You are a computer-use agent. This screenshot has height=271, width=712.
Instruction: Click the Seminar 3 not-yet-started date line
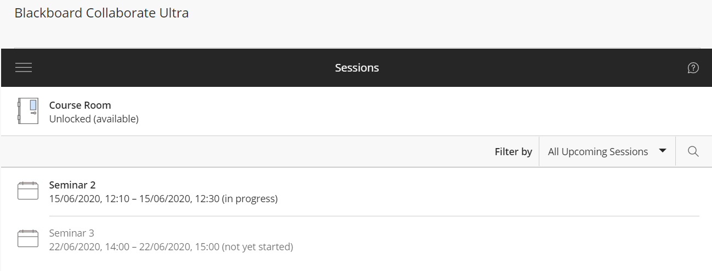click(171, 247)
